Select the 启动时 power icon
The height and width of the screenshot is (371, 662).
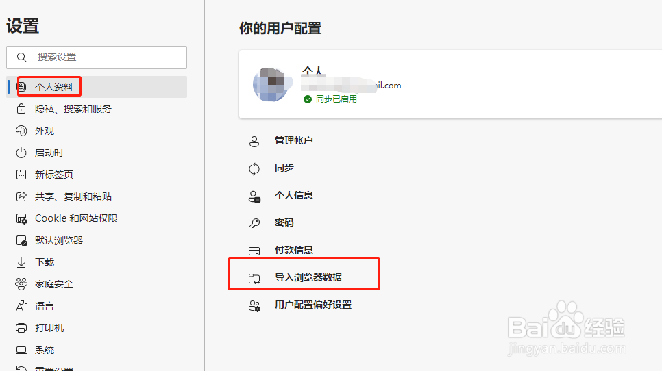(x=21, y=153)
